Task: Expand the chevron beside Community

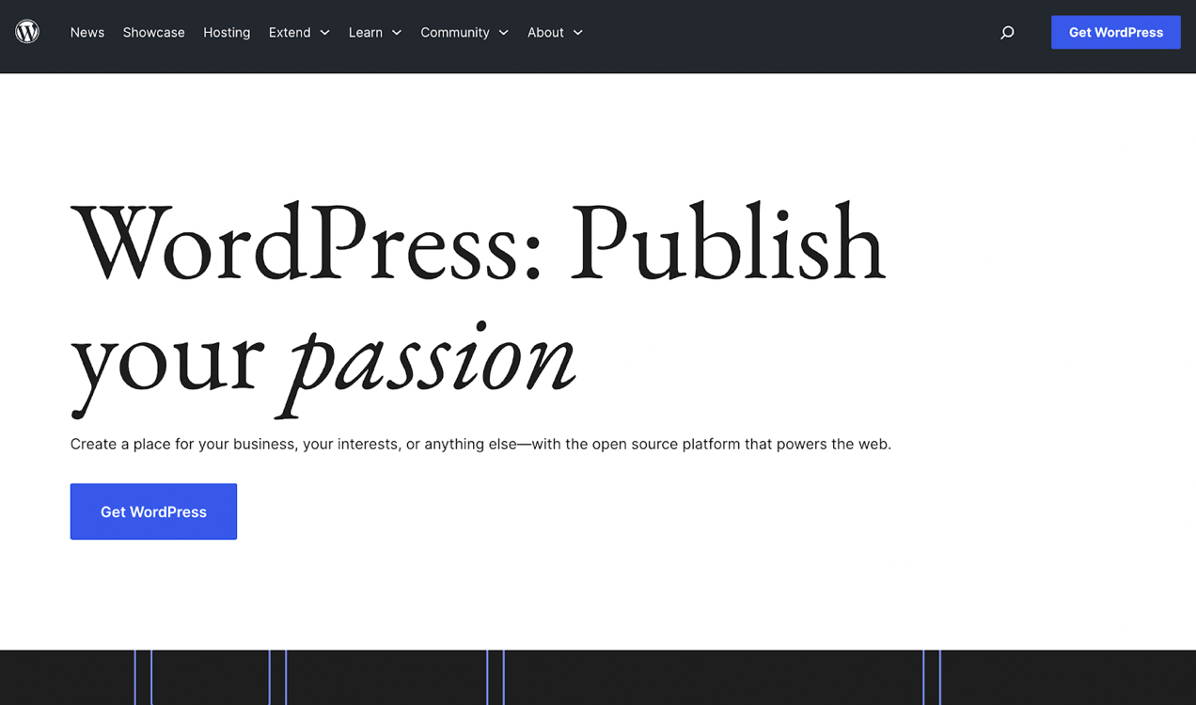Action: 504,33
